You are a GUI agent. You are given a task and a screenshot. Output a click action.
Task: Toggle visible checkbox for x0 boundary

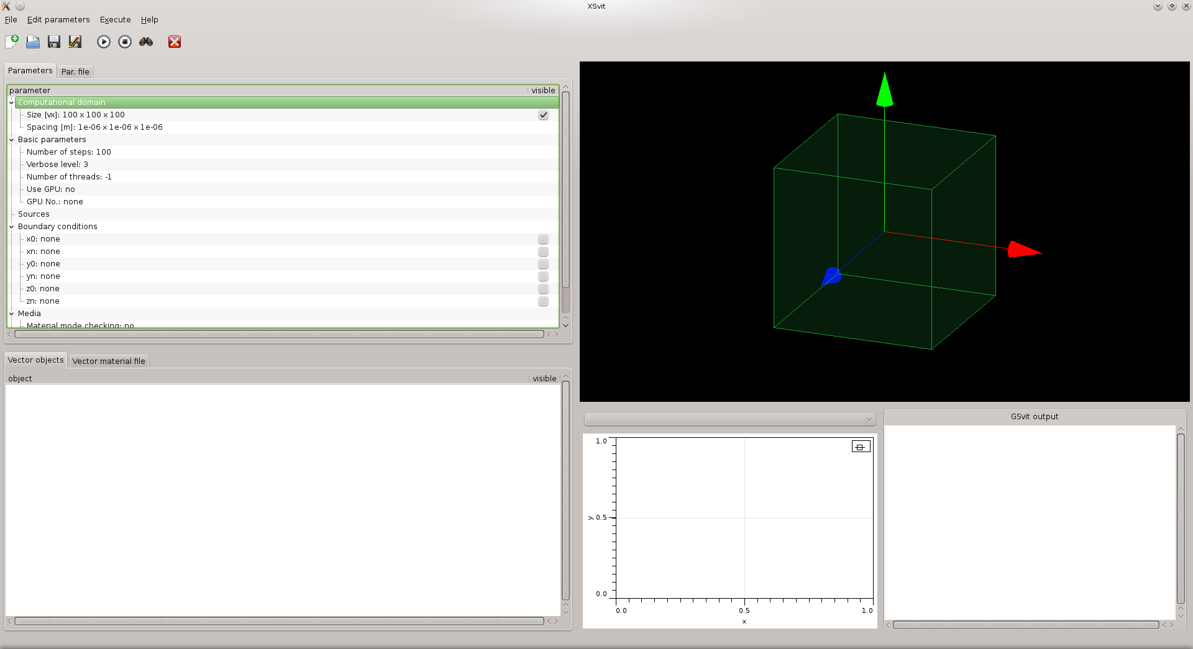pyautogui.click(x=543, y=239)
